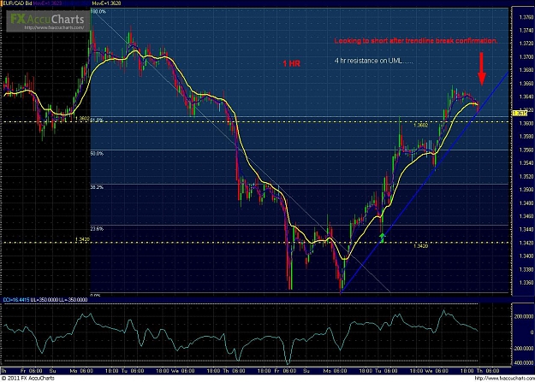
Task: Select the yellow MovE=1.3628 indicator label
Action: pyautogui.click(x=106, y=3)
